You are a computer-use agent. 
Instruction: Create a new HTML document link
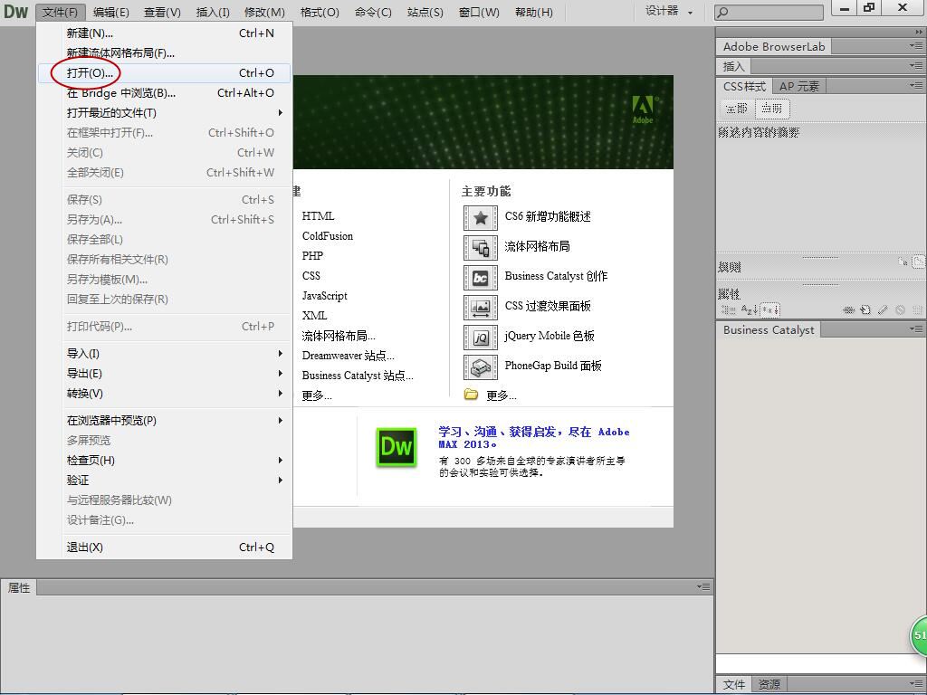click(318, 216)
